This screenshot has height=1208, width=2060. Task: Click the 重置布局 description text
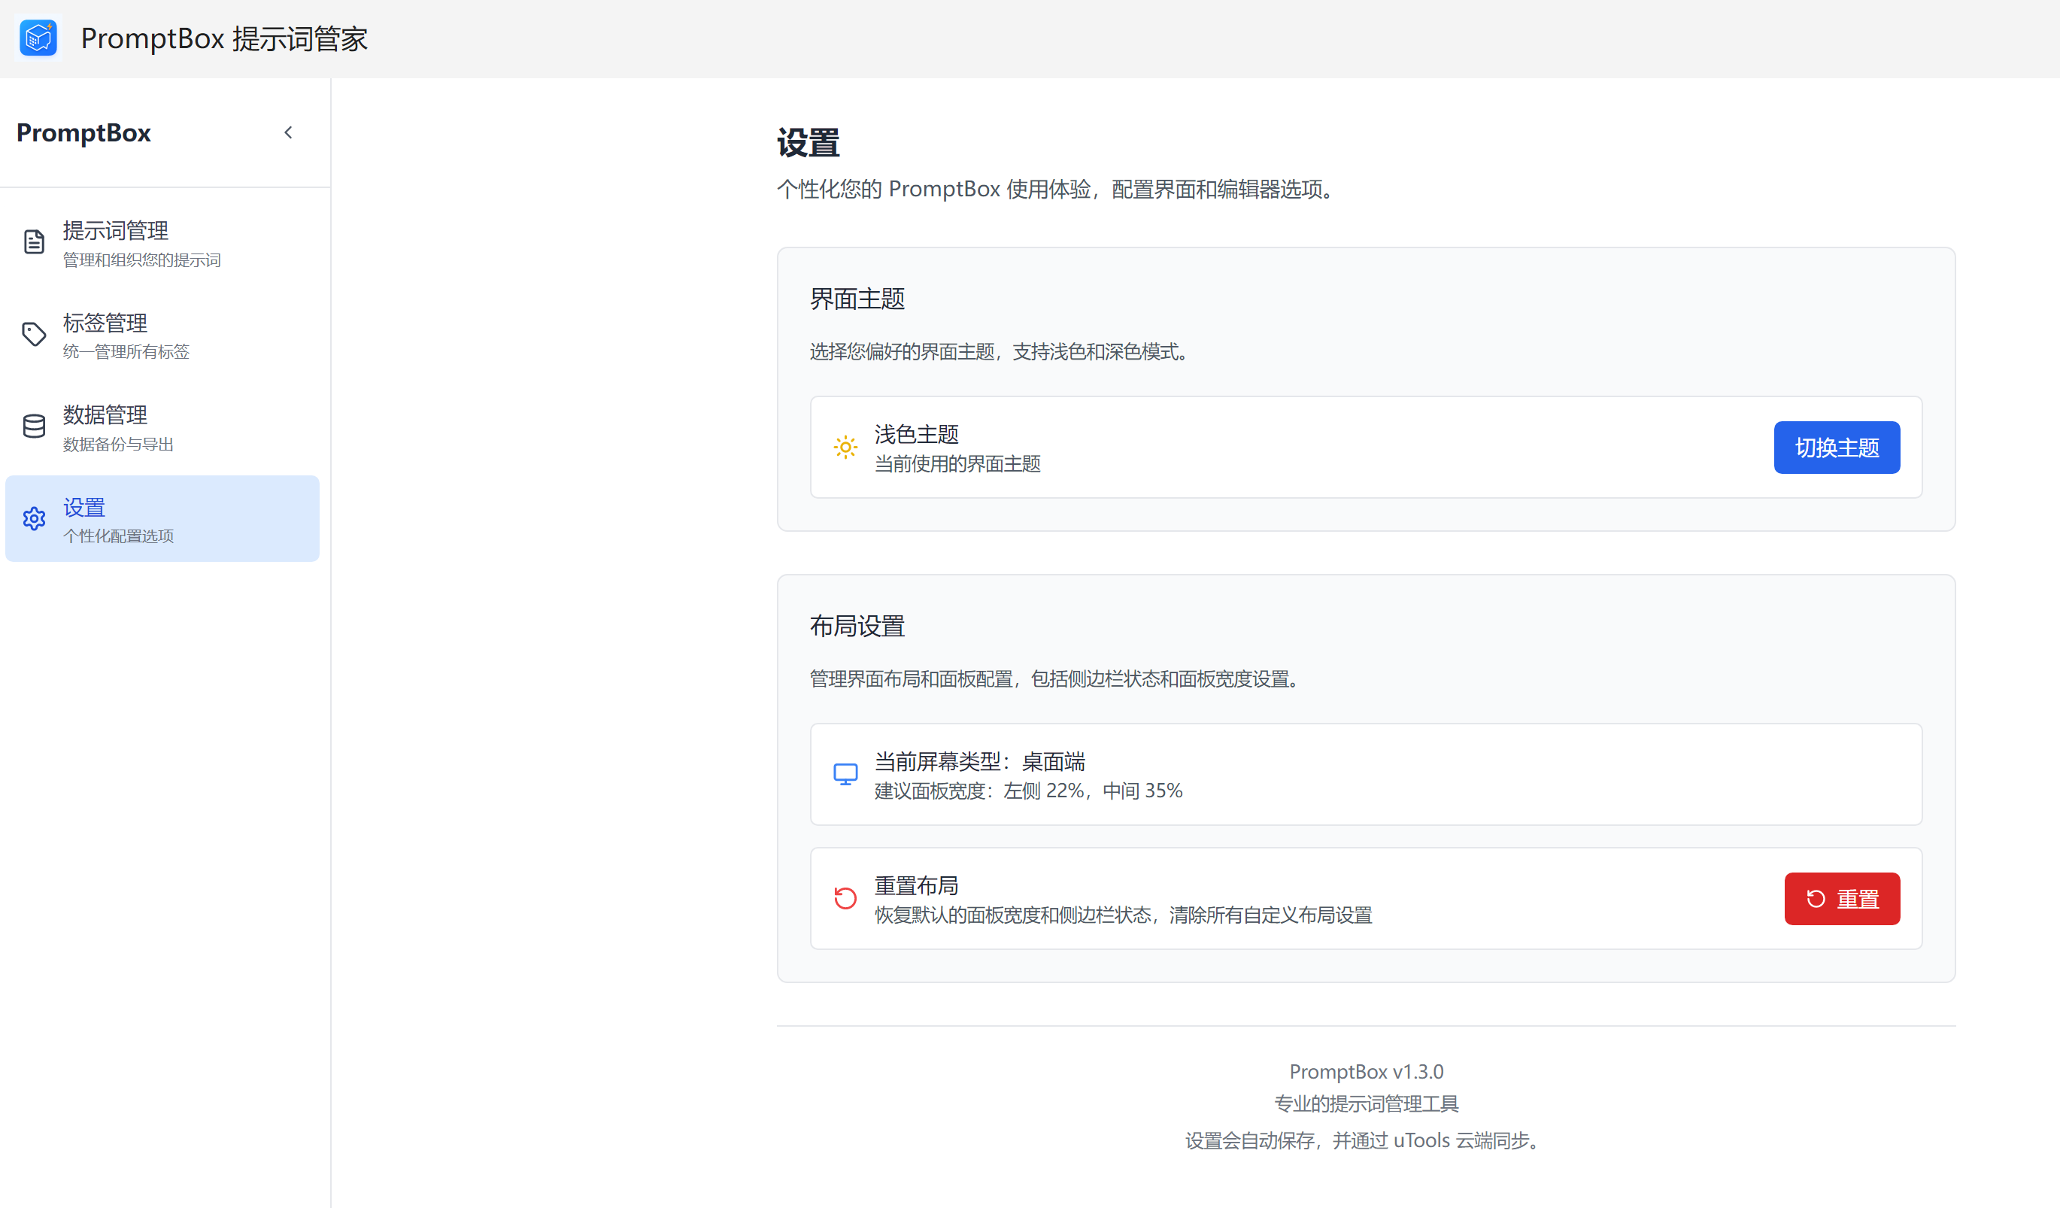1123,915
